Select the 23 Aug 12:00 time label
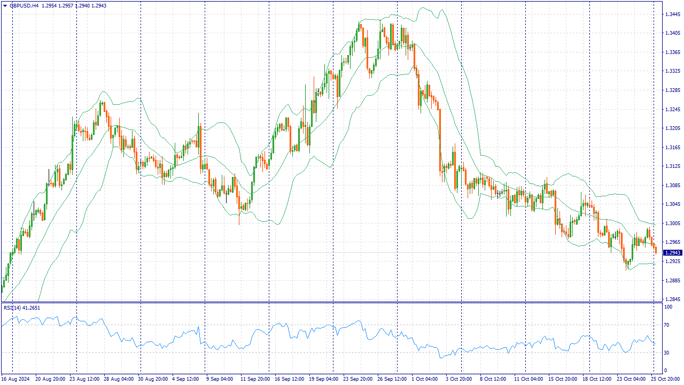Screen dimensions: 684x385 84,379
